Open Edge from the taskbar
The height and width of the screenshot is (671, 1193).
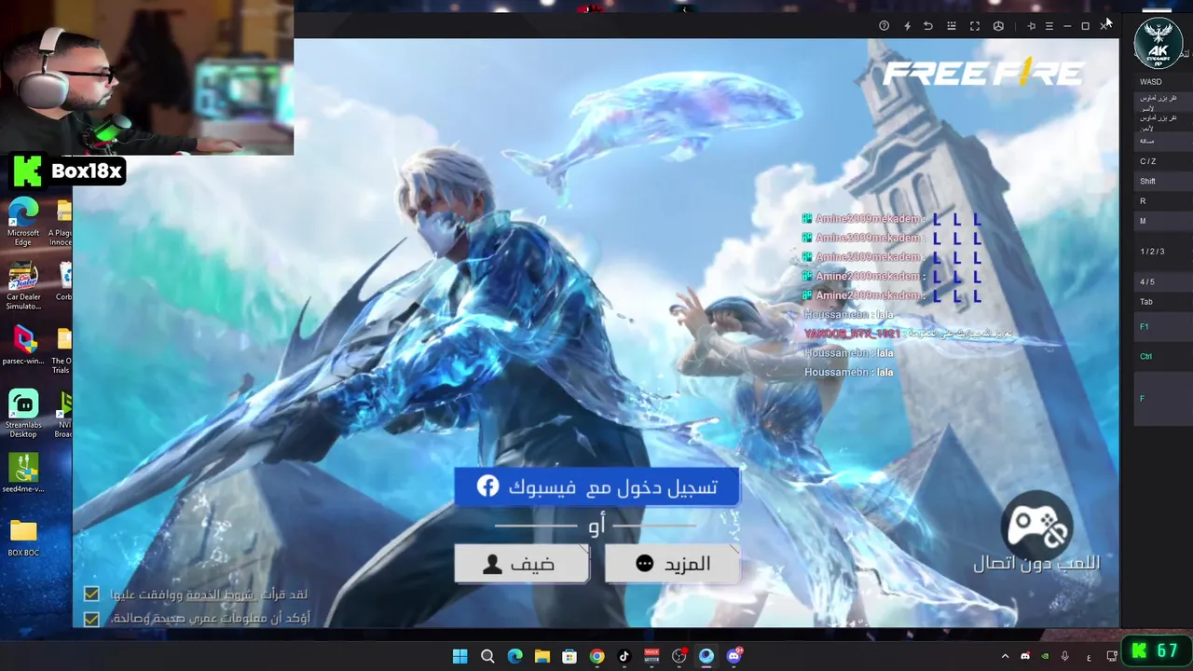pos(514,656)
